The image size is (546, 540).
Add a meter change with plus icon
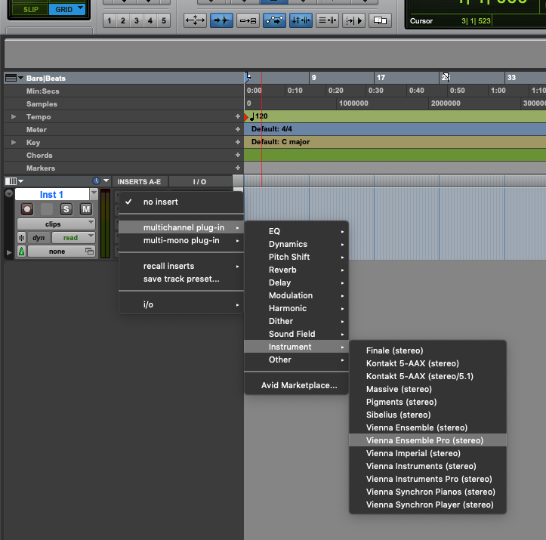(x=238, y=129)
